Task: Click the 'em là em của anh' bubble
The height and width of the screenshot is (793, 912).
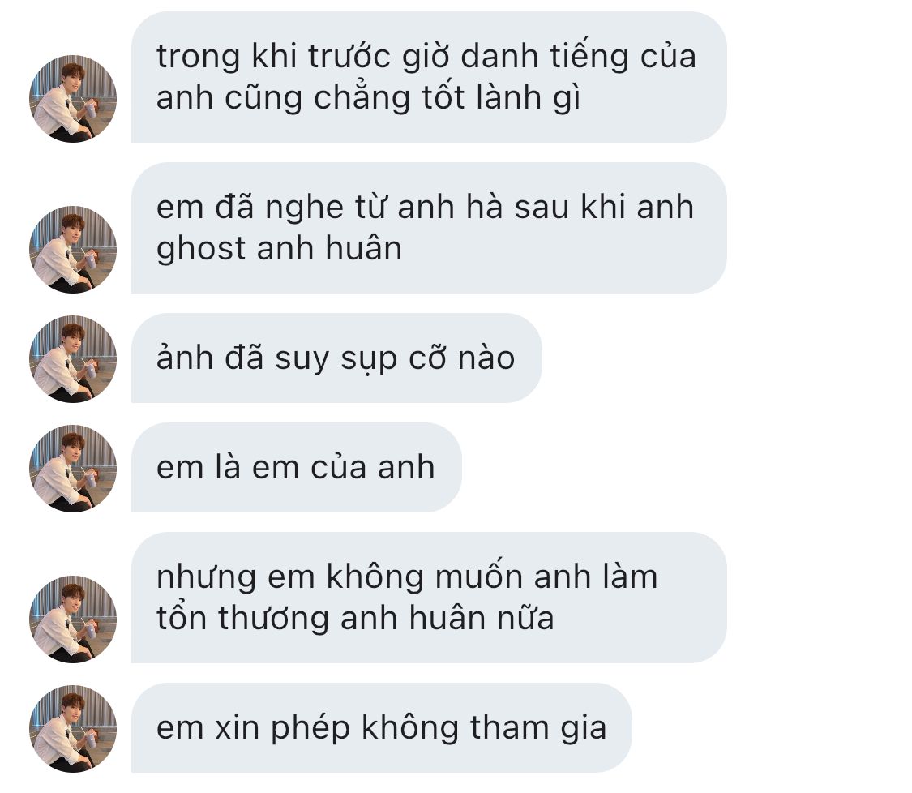Action: point(297,467)
